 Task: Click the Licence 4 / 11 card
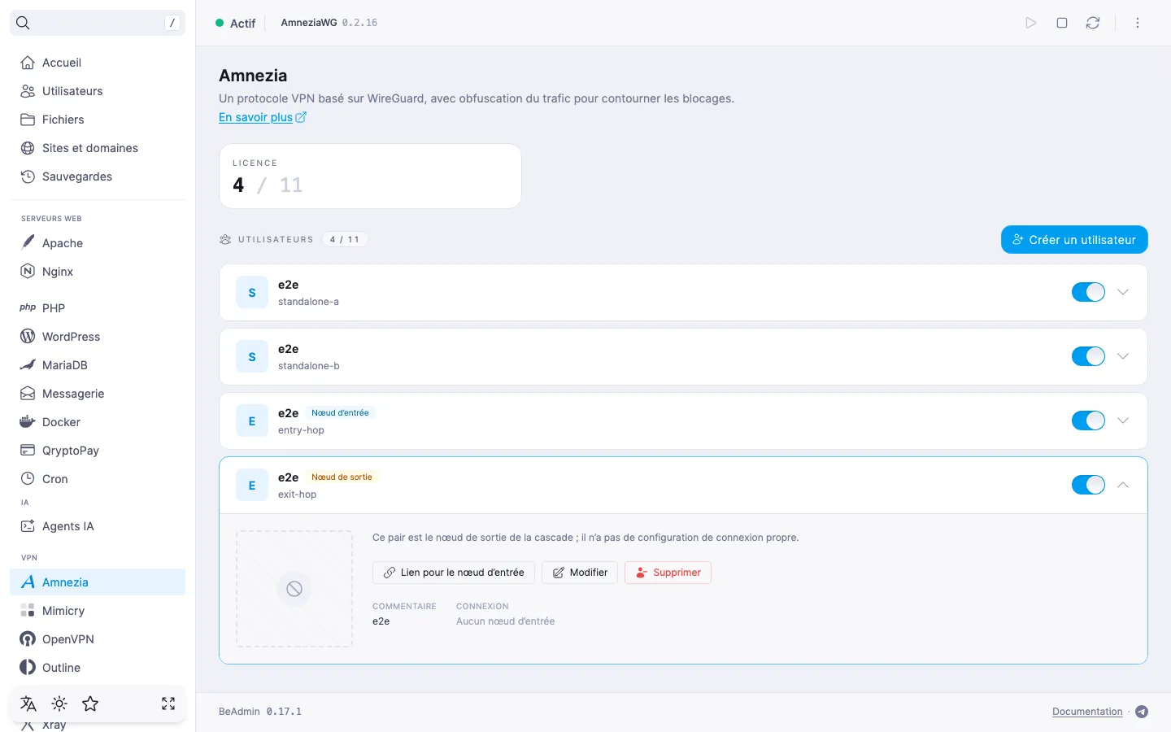point(370,176)
